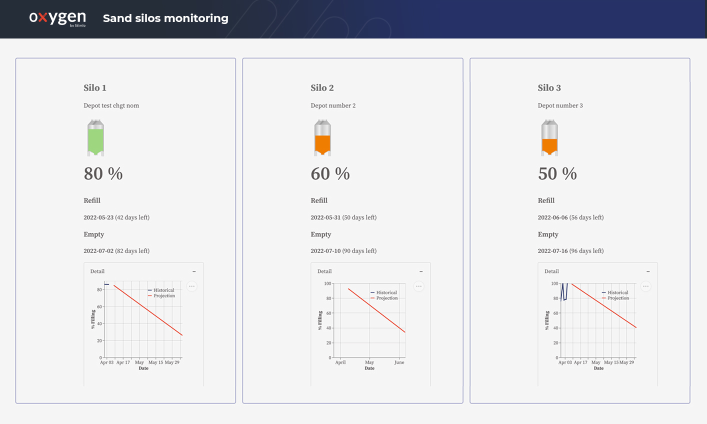
Task: Click the Detail tab label on Silo 2
Action: 324,271
